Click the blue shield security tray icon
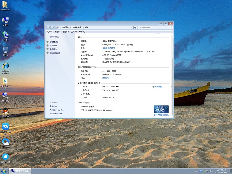 (200, 171)
